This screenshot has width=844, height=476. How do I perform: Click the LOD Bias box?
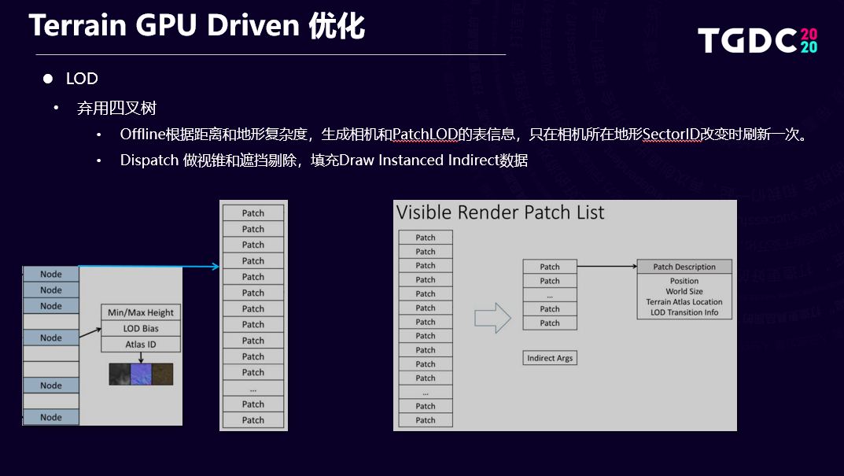(x=141, y=328)
